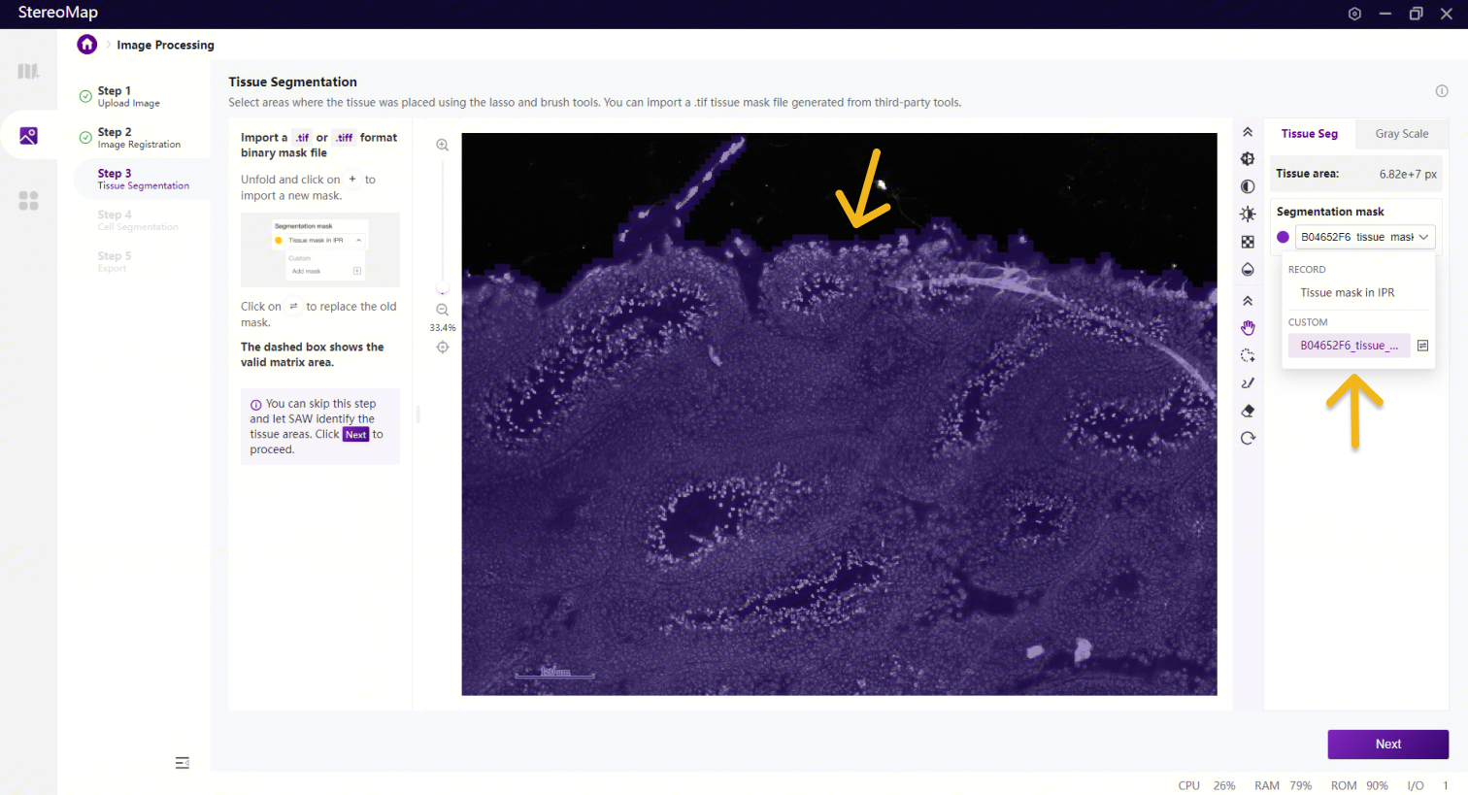Viewport: 1468px width, 795px height.
Task: Click the zoom in magnifier
Action: click(x=442, y=146)
